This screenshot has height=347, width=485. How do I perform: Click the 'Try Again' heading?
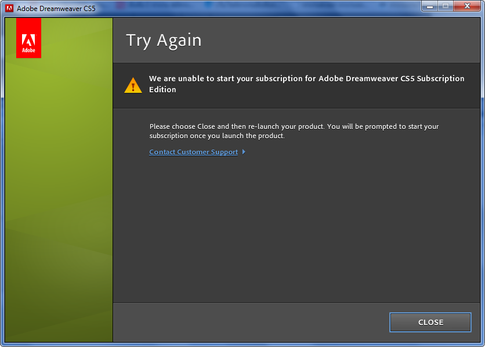click(x=164, y=41)
